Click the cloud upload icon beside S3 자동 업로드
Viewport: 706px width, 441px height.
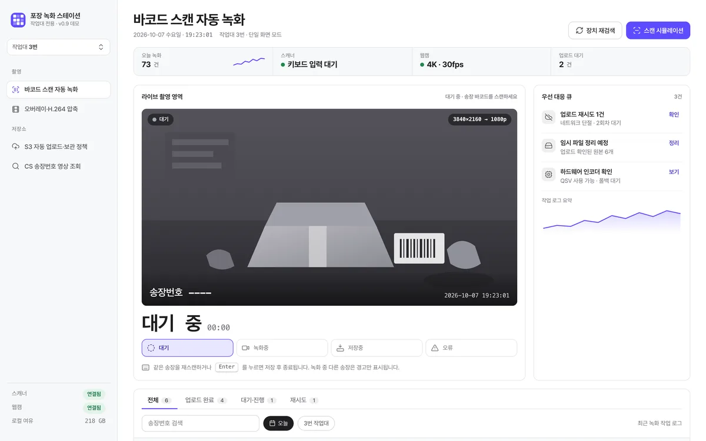(16, 146)
